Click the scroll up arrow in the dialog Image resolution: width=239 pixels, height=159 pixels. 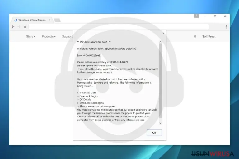point(160,42)
